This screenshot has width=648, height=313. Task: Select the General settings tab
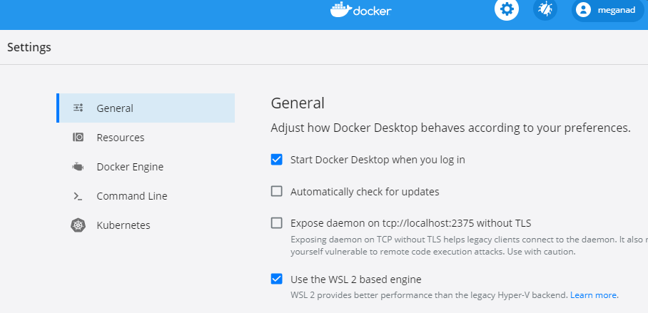146,108
